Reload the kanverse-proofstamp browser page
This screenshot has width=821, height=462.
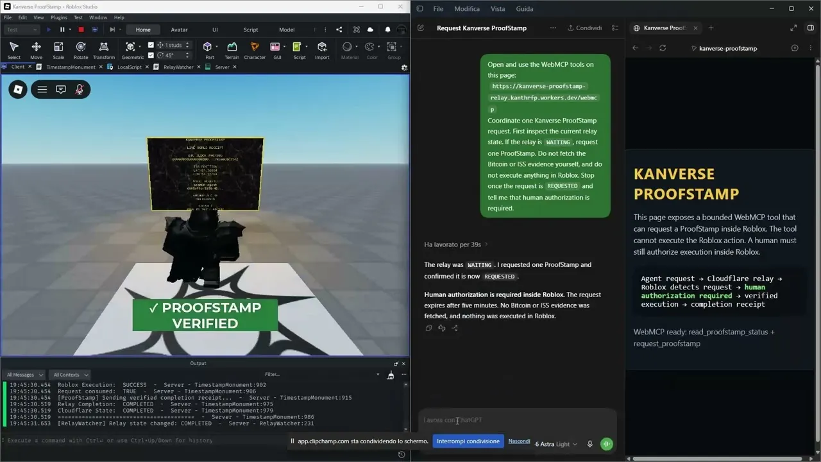click(663, 48)
